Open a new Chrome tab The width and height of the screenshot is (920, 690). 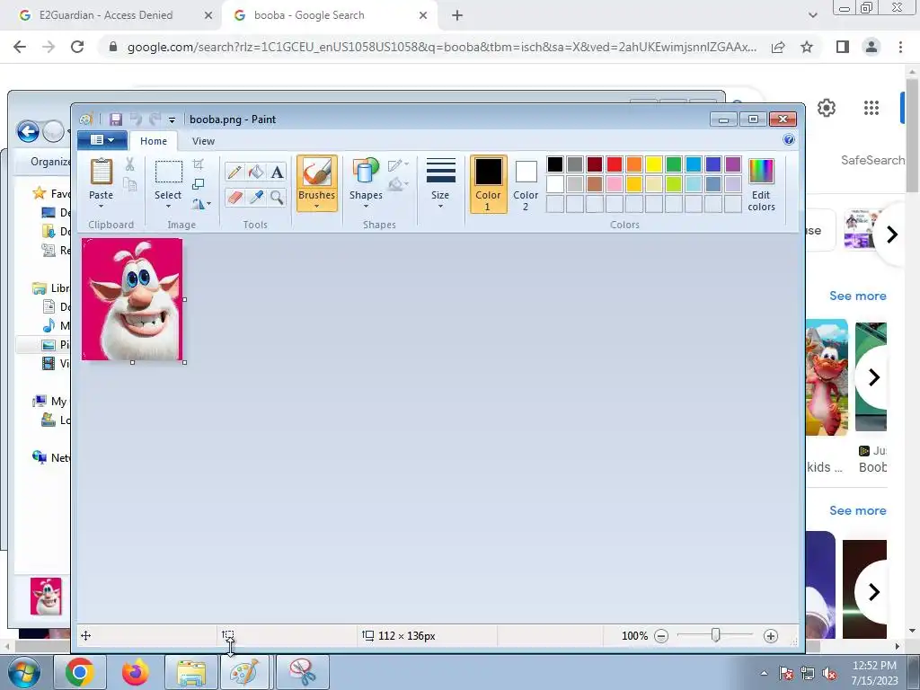(457, 15)
